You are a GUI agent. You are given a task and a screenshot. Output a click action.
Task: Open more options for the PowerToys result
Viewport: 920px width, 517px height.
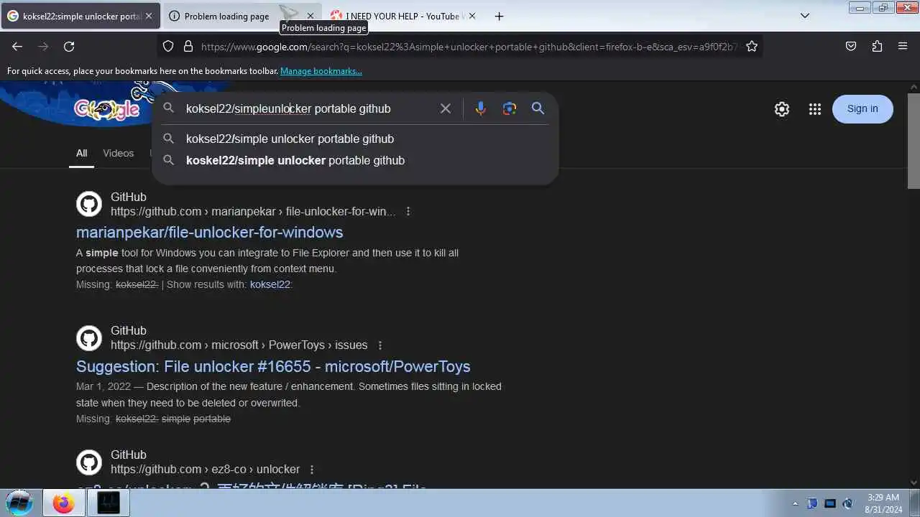(380, 345)
